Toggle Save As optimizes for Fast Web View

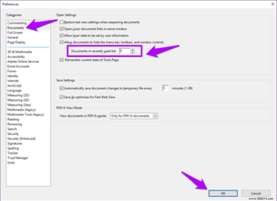pyautogui.click(x=61, y=97)
